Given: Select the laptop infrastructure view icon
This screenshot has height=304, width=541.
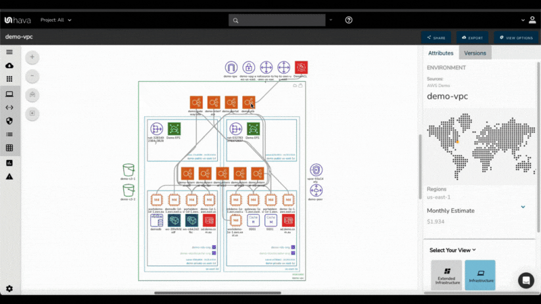Looking at the screenshot, I should (x=9, y=94).
